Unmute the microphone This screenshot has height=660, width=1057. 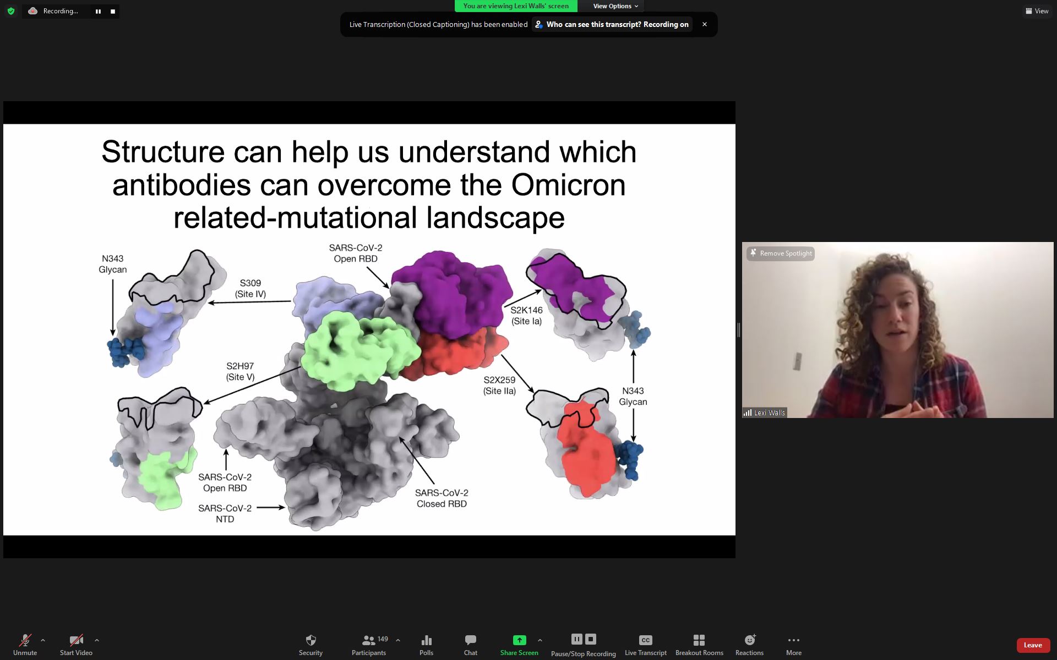coord(25,645)
